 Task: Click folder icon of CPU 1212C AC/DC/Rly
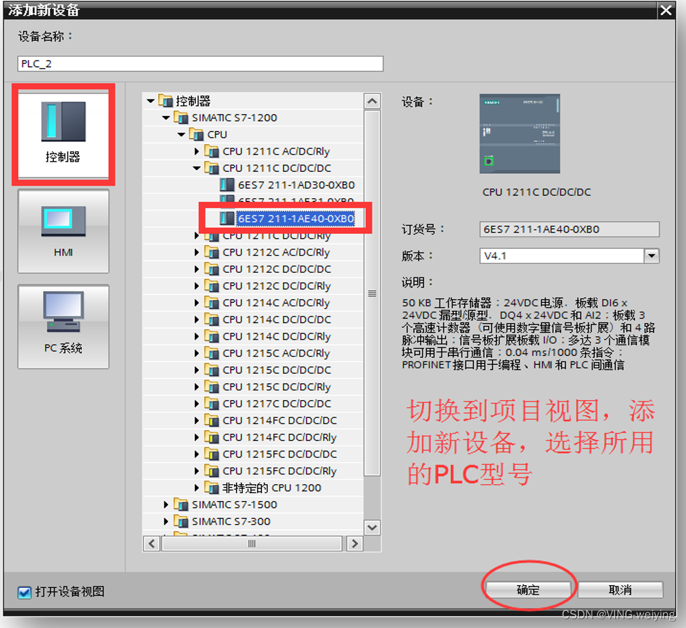point(212,252)
